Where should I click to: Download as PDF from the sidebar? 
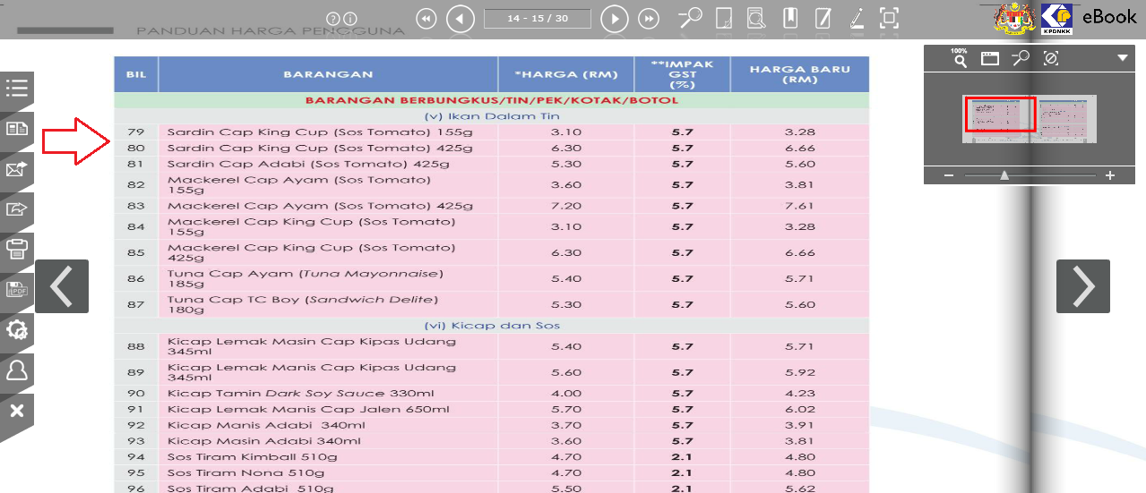(17, 289)
